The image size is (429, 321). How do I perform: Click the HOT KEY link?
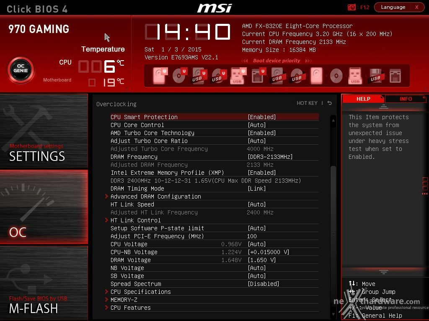[x=307, y=103]
